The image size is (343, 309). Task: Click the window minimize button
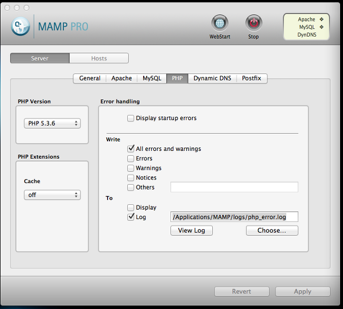[17, 8]
